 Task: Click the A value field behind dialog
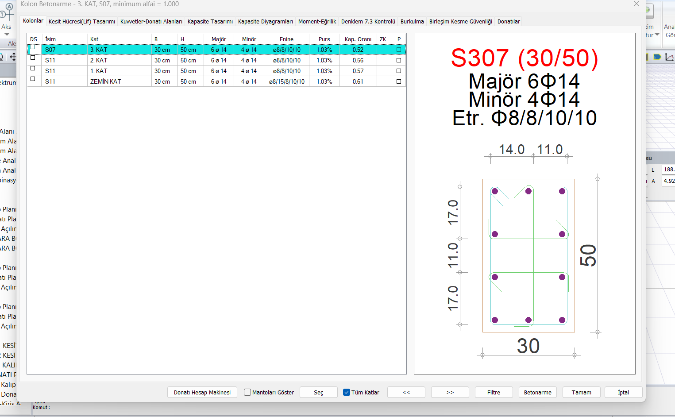[668, 181]
